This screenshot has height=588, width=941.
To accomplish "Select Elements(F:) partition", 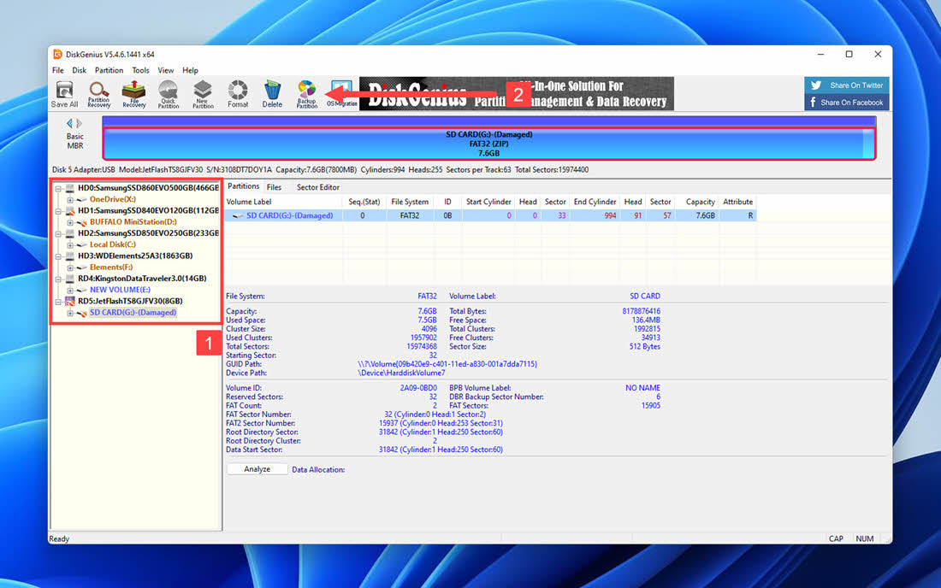I will pos(111,268).
